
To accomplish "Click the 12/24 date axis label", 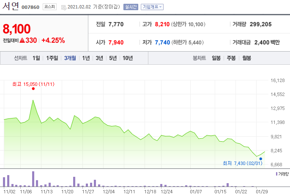I will pos(167,192).
